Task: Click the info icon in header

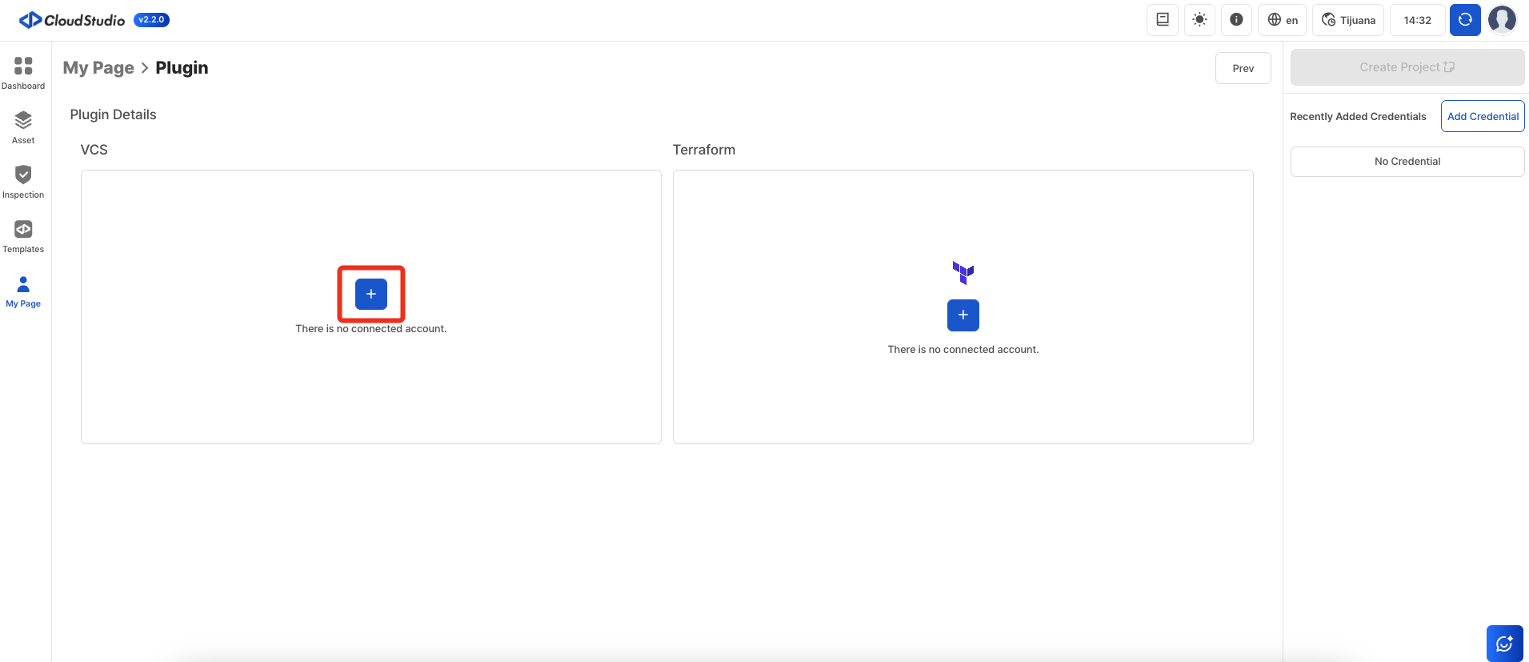Action: (1236, 20)
